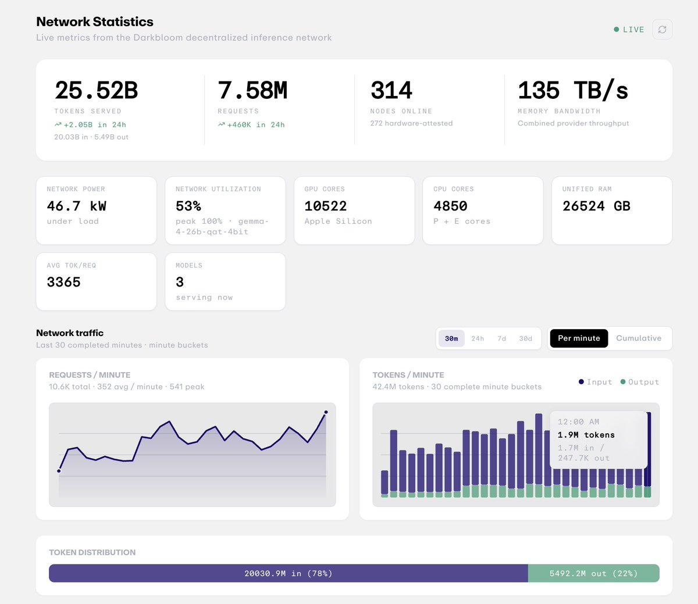Click the 314 nodes online value
This screenshot has width=698, height=604.
[391, 91]
